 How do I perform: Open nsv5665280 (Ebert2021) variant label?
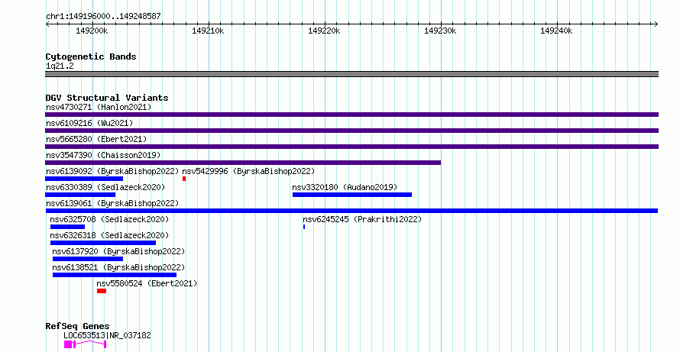[96, 139]
